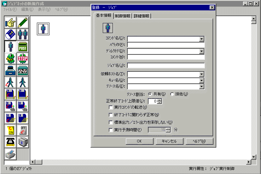Screen dimensions: 261x174
Task: Close the 登録 - ジョブ dialog
Action: coord(212,8)
